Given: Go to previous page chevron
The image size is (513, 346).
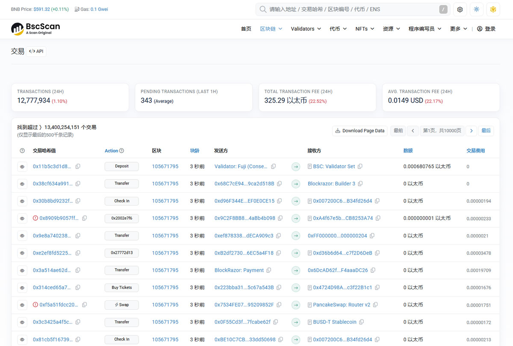Looking at the screenshot, I should coord(413,131).
